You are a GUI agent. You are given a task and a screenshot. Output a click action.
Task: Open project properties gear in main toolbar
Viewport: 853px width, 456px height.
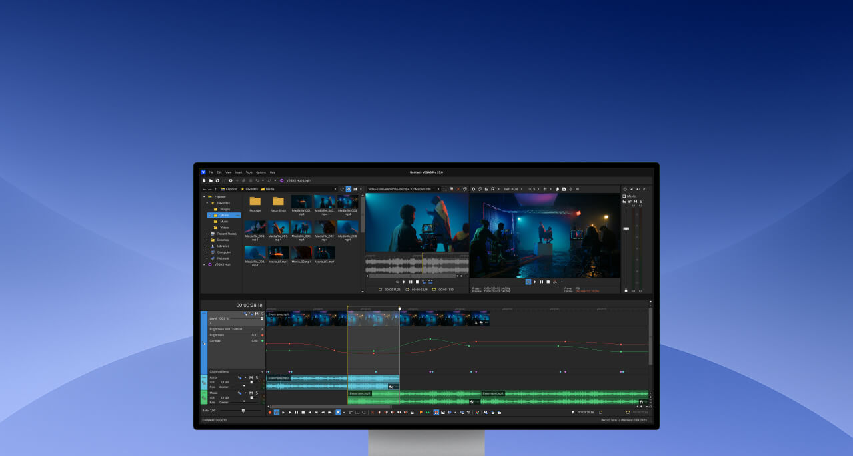click(231, 180)
